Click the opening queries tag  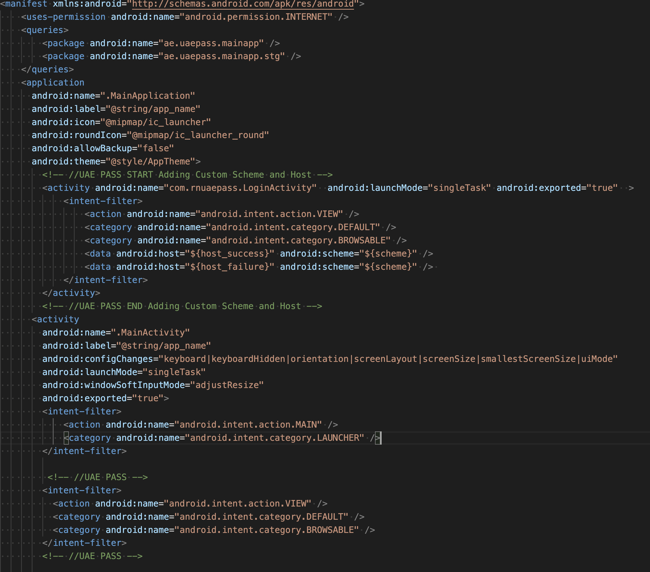point(45,30)
